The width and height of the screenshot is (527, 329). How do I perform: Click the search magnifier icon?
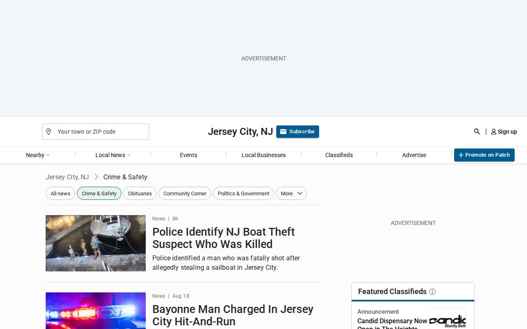tap(477, 132)
